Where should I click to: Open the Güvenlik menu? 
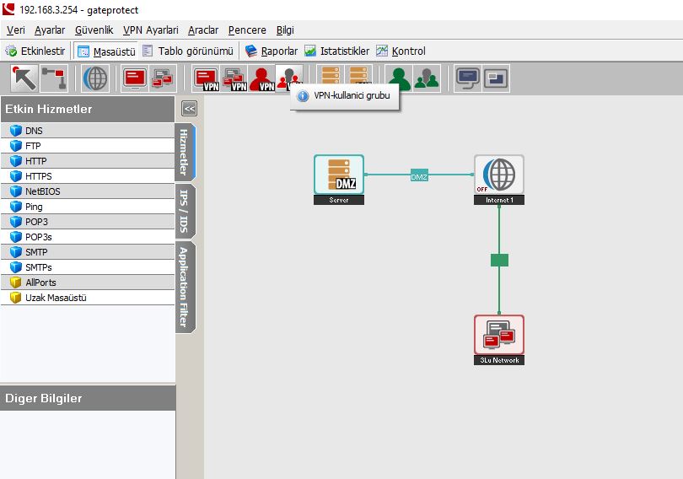tap(94, 30)
